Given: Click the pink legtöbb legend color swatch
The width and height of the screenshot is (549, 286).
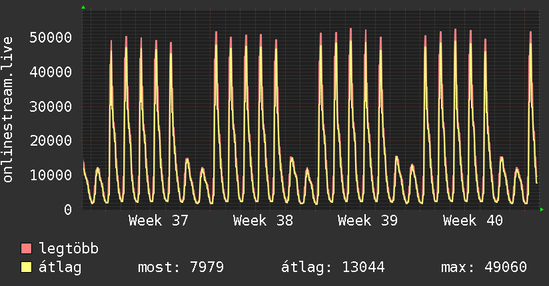Looking at the screenshot, I should (26, 248).
